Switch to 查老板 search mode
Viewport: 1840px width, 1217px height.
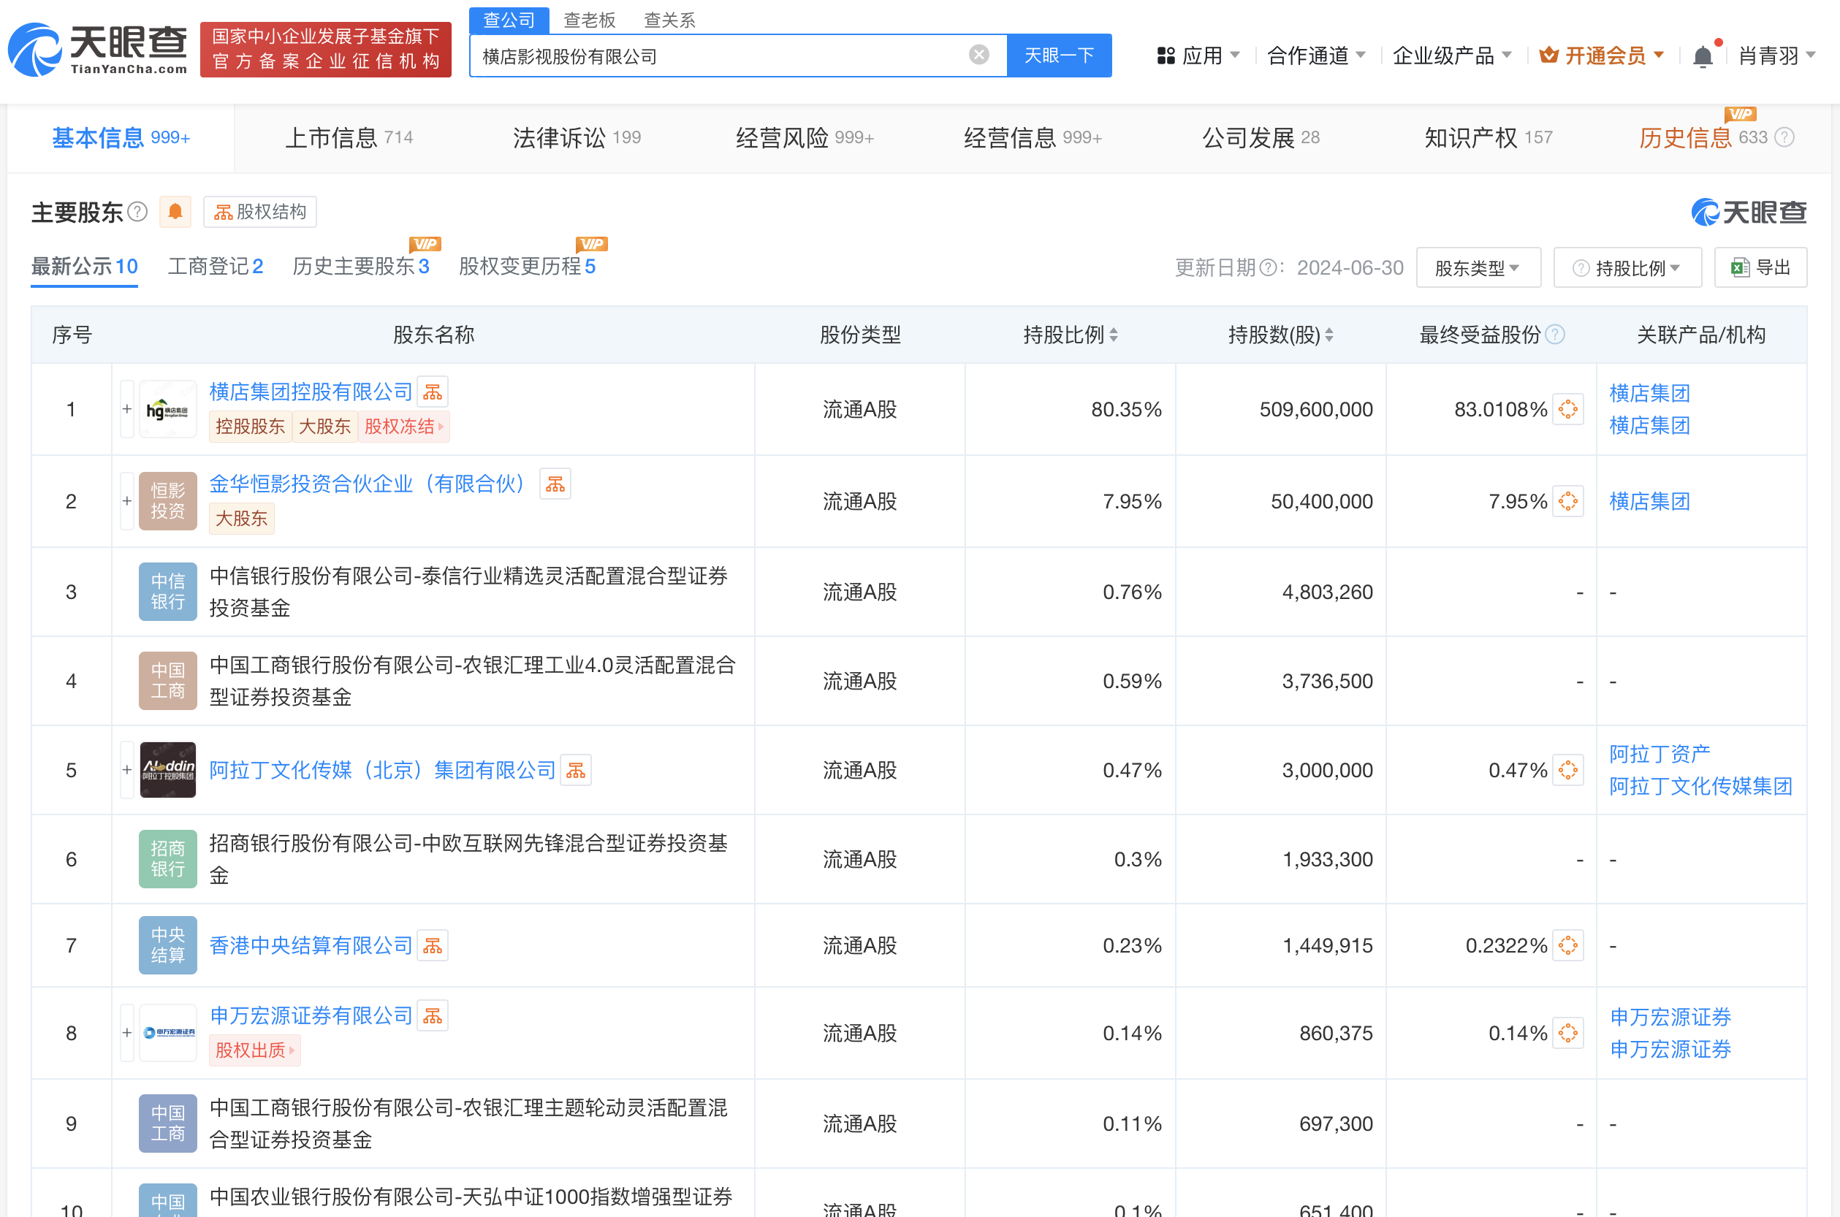click(589, 20)
